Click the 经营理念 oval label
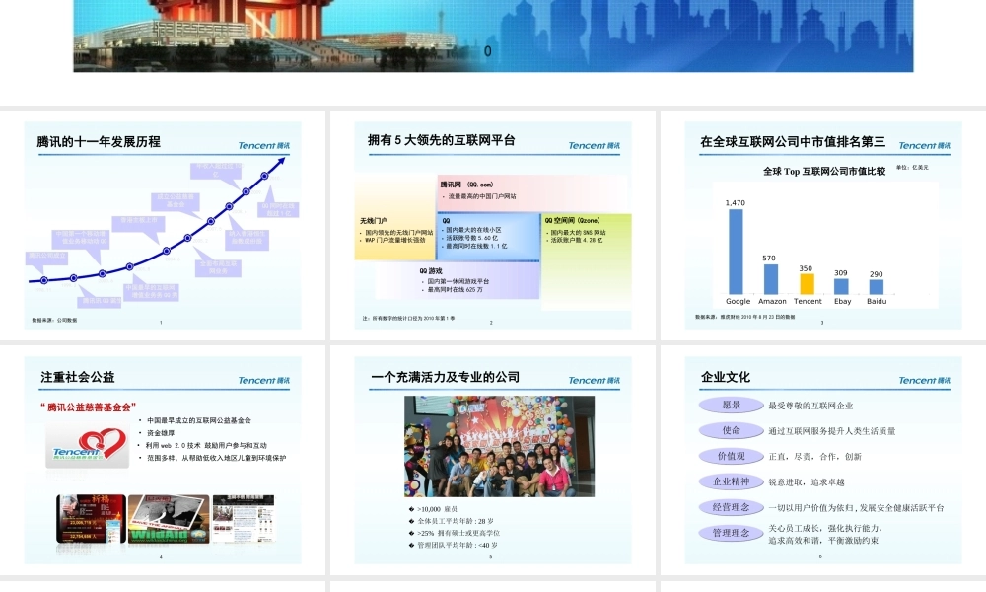 pyautogui.click(x=731, y=507)
